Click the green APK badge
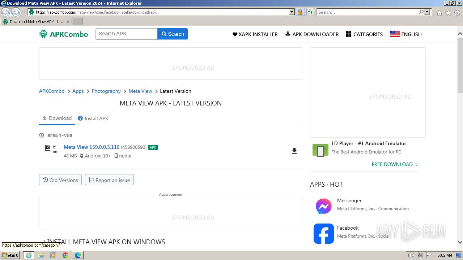This screenshot has height=260, width=463. [153, 147]
